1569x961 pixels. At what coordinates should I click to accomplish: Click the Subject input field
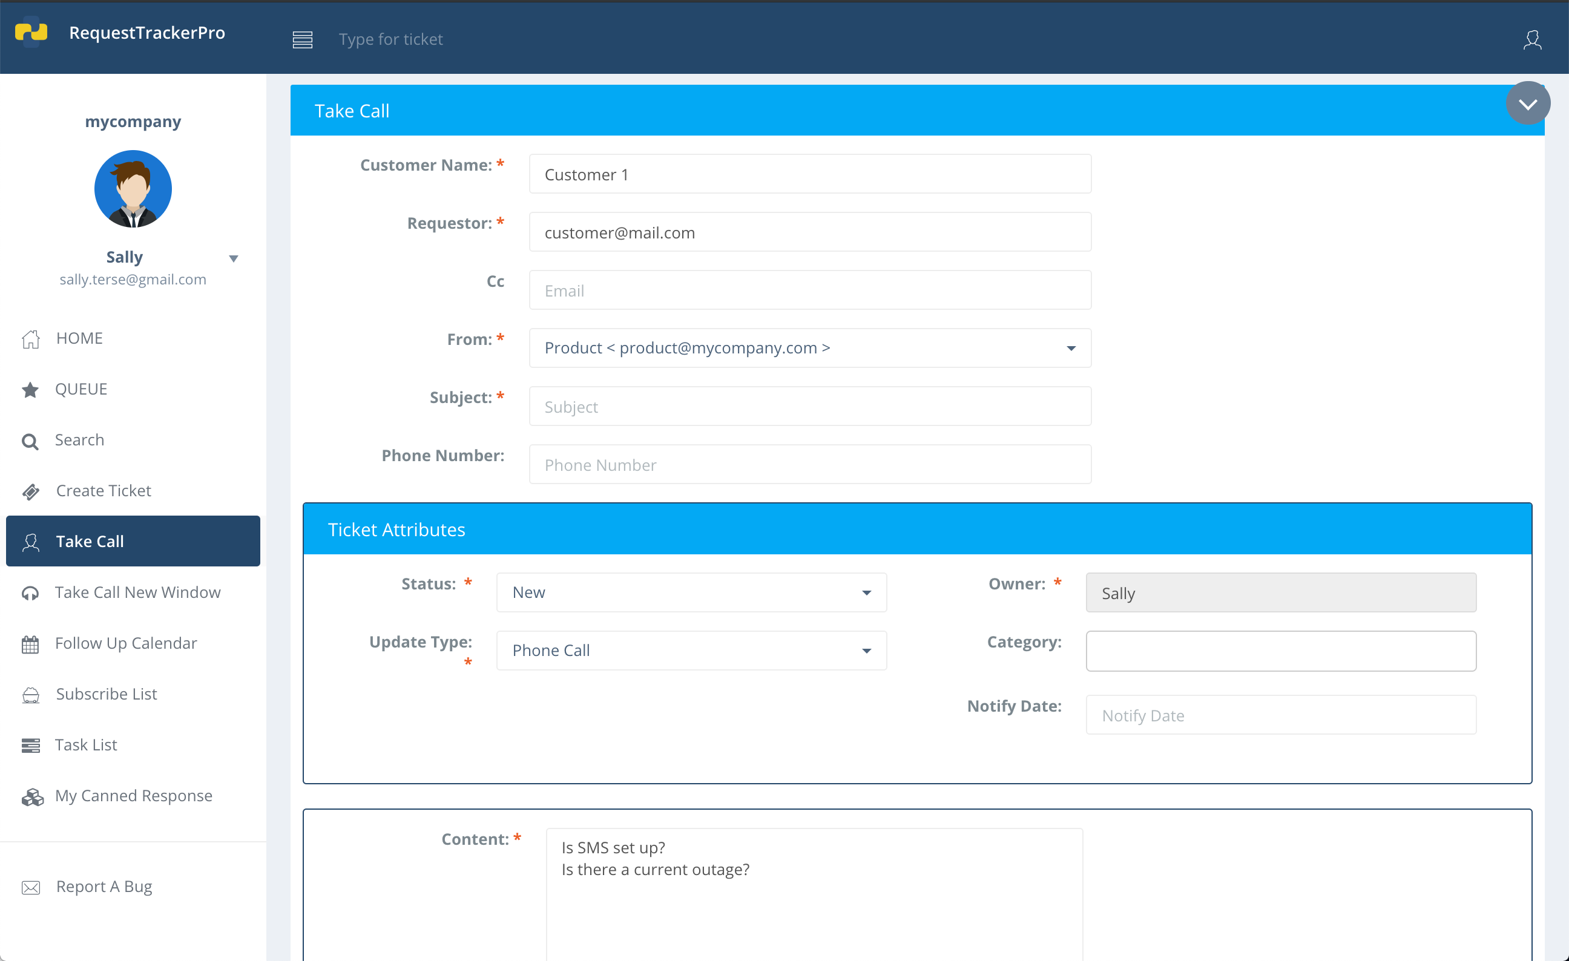[810, 406]
